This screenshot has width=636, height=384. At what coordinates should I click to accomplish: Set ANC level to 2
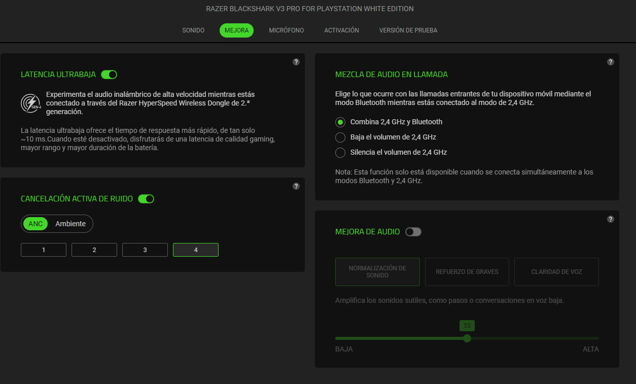click(94, 250)
